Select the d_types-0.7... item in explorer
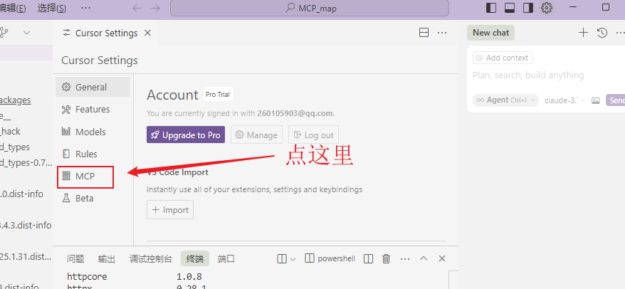This screenshot has width=625, height=289. coord(26,162)
